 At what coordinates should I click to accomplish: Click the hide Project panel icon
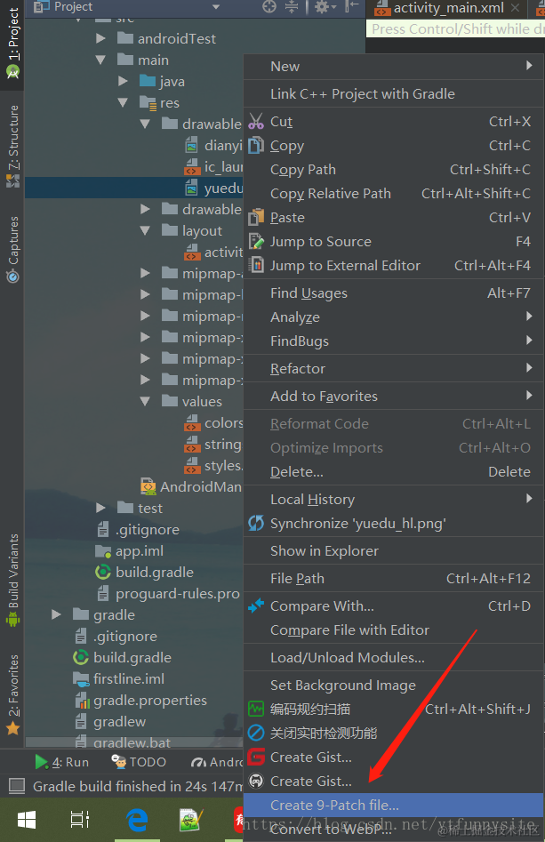tap(352, 6)
